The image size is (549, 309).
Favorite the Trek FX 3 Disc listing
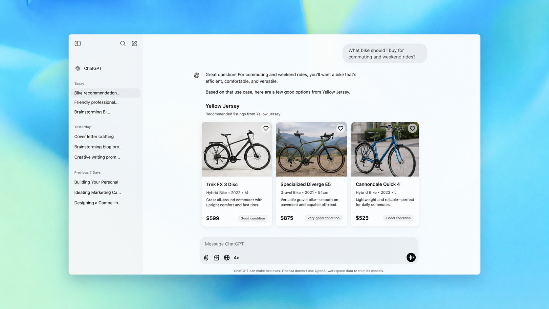[266, 128]
